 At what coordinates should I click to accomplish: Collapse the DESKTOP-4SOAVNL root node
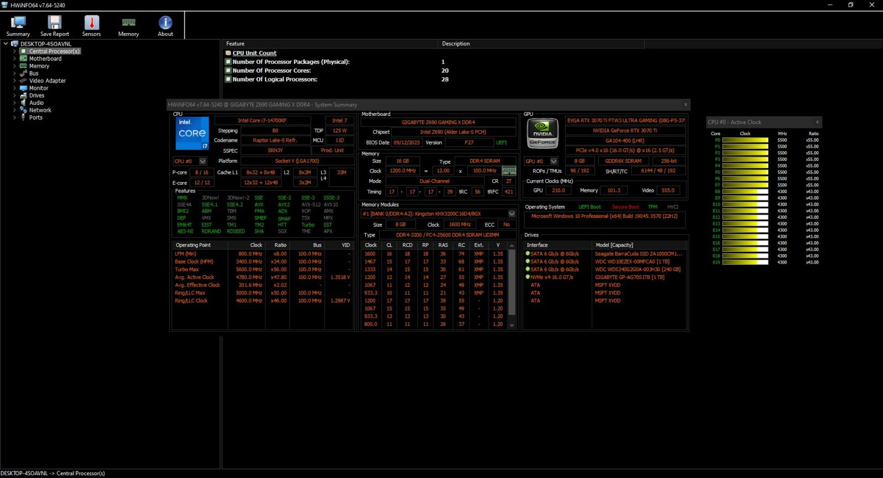[6, 44]
